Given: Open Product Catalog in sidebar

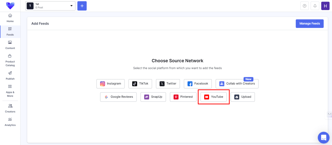Looking at the screenshot, I should pyautogui.click(x=10, y=60).
